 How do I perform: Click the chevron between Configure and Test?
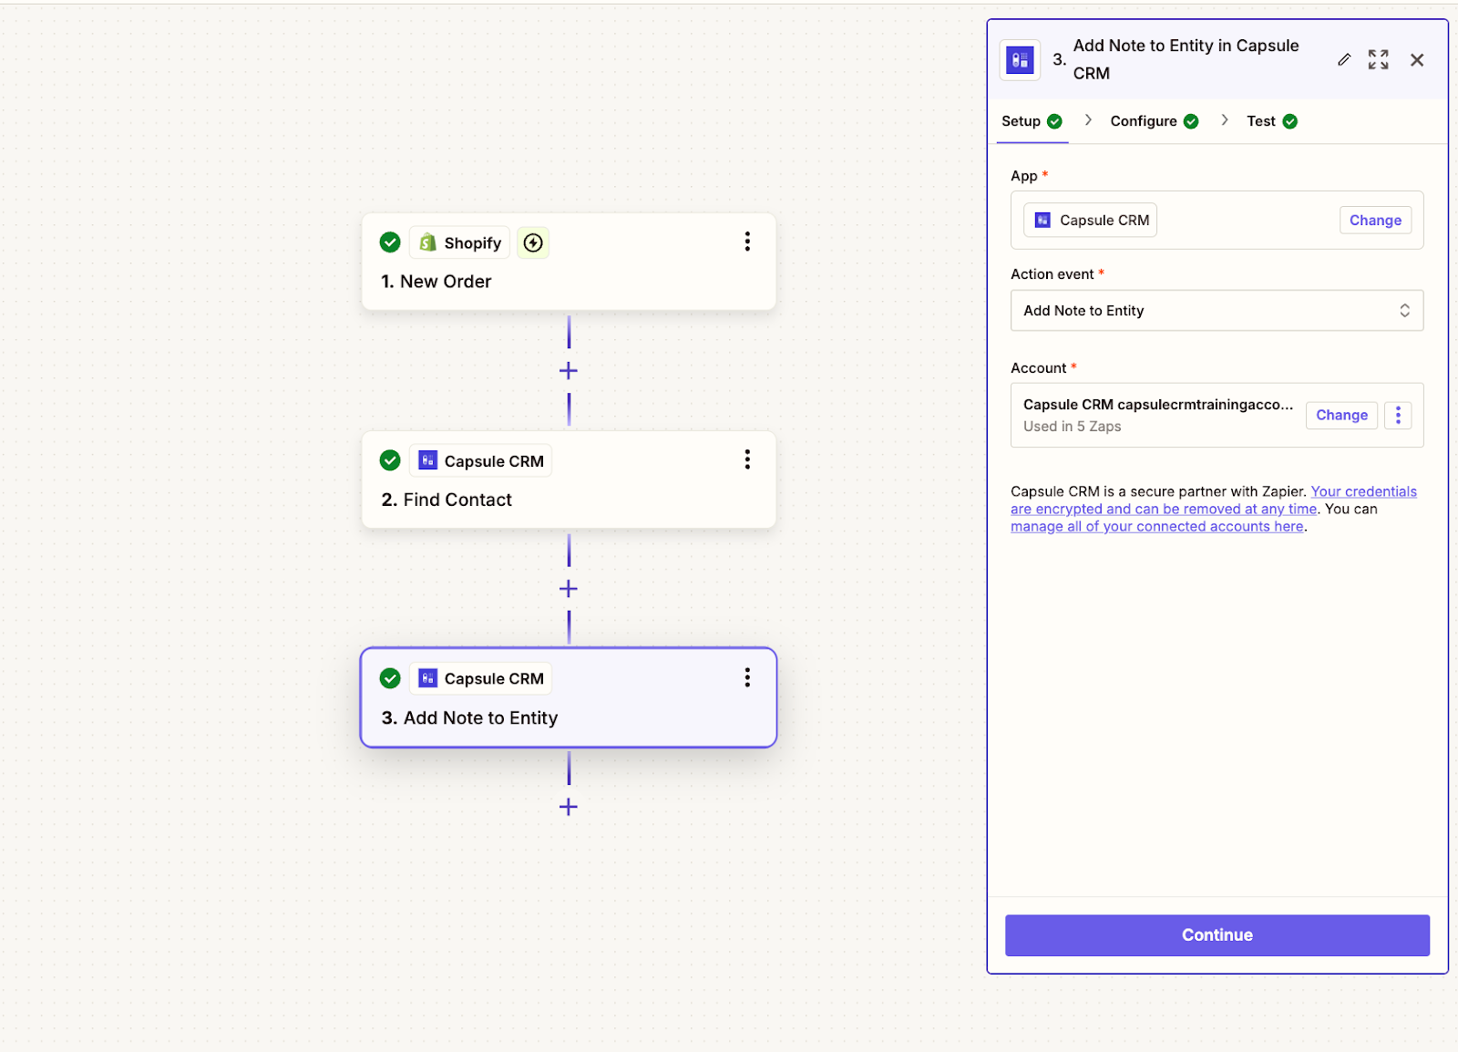tap(1225, 120)
